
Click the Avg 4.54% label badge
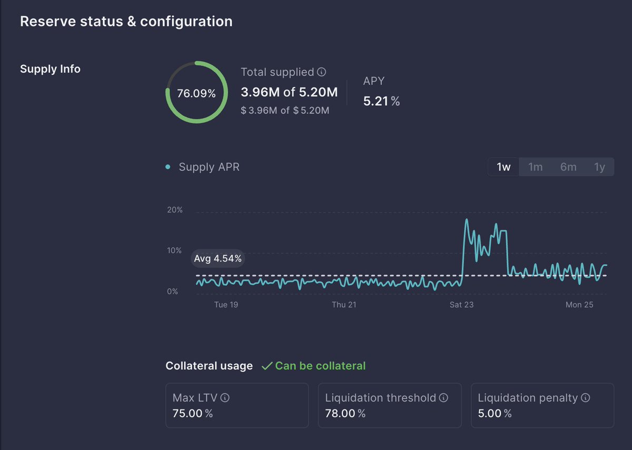coord(218,258)
